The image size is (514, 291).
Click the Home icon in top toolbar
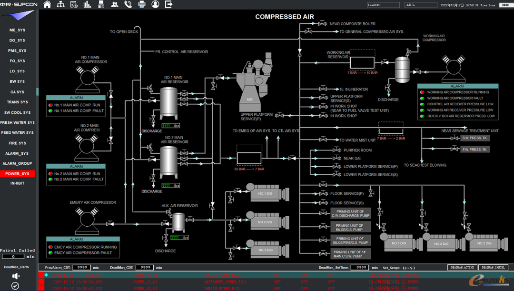pyautogui.click(x=47, y=5)
